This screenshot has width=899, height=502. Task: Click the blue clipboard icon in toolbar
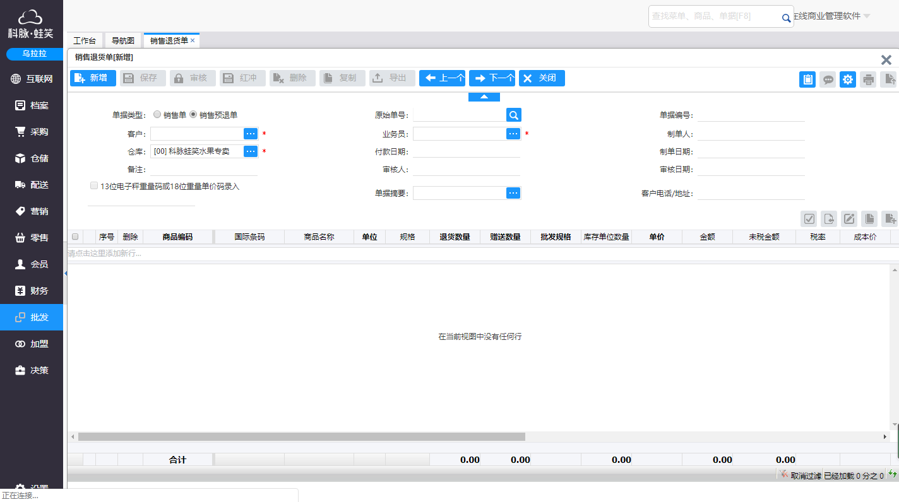click(x=807, y=79)
